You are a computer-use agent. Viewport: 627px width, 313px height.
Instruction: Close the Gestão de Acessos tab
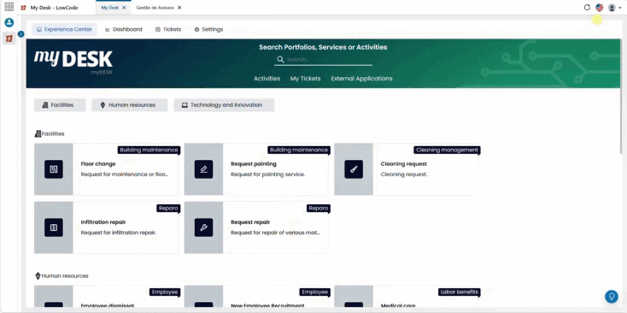click(179, 8)
